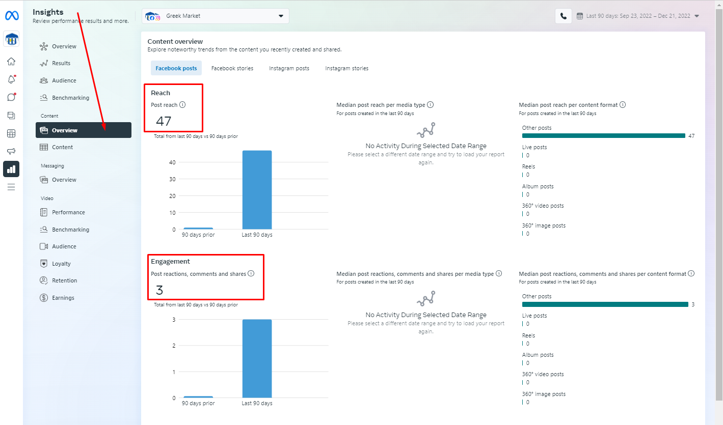Switch to the Facebook stories tab
Screen dimensions: 723x425
tap(232, 68)
